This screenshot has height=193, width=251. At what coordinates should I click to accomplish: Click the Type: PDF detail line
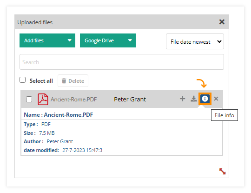(x=37, y=124)
